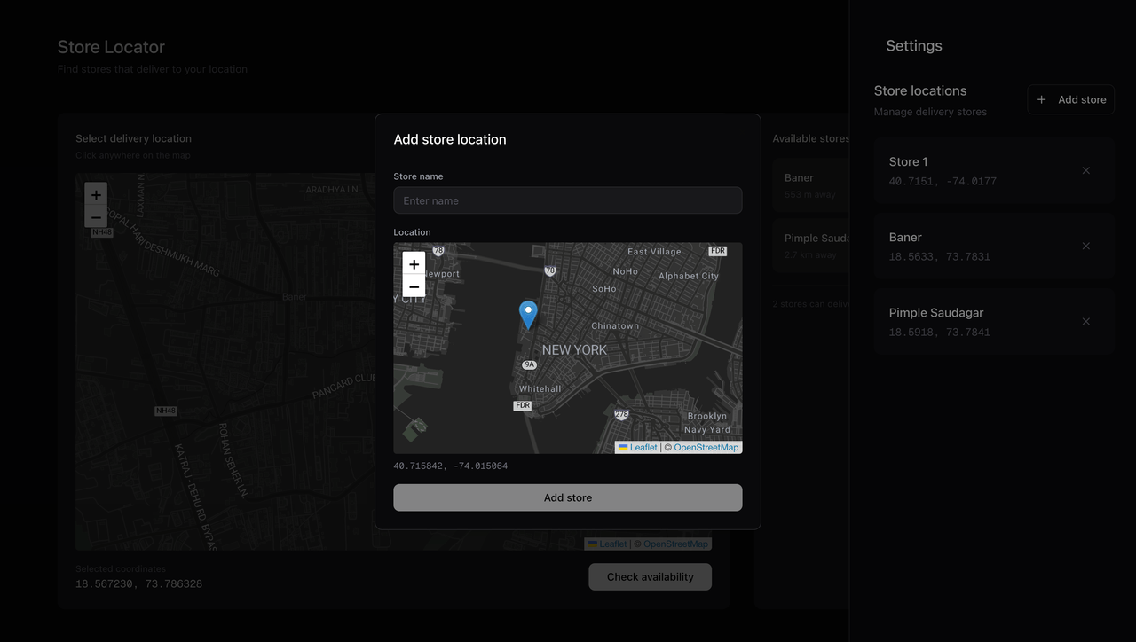Remove the Baner store location

[x=1085, y=246]
